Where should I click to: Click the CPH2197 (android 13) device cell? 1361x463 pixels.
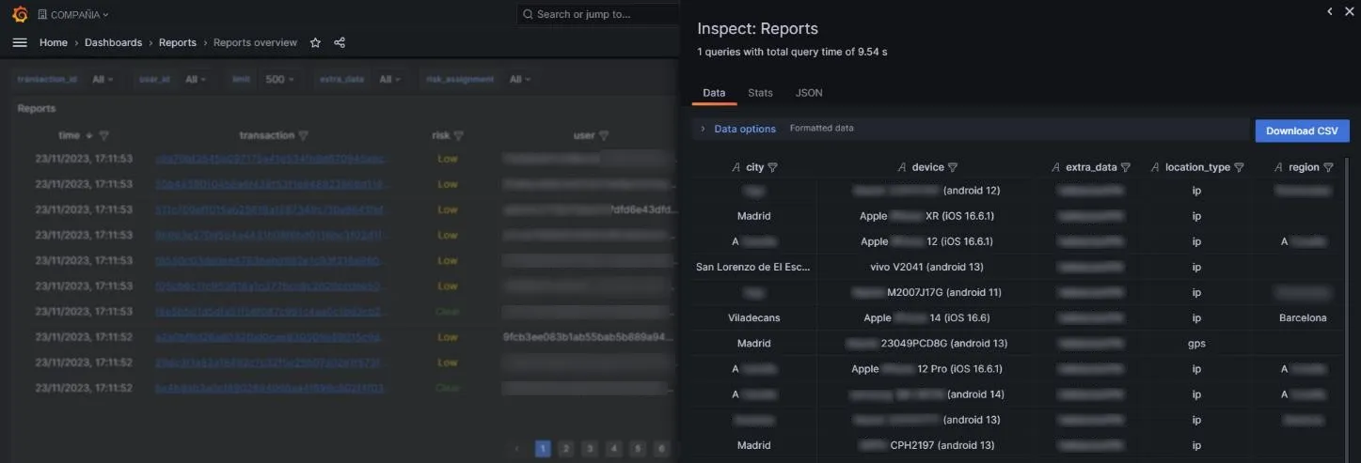[x=927, y=445]
